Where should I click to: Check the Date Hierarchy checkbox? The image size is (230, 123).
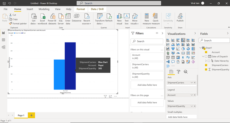[209, 61]
